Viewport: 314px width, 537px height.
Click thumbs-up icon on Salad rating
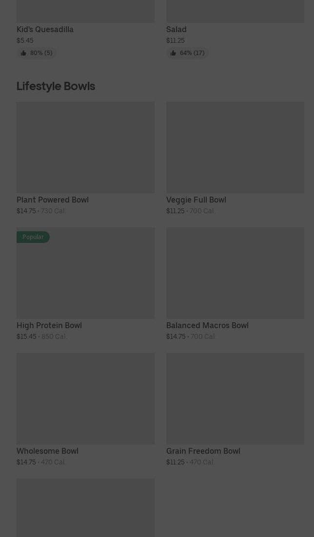[x=173, y=53]
